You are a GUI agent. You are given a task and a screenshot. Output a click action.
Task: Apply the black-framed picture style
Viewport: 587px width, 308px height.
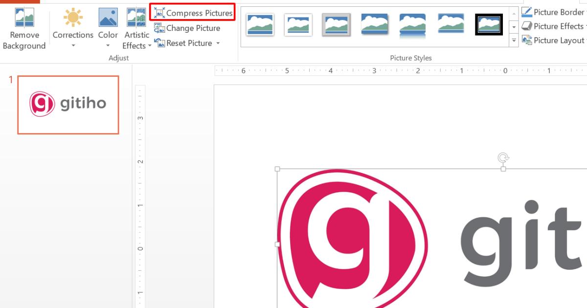[x=488, y=24]
